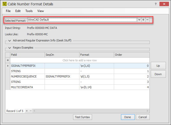Click the horizontal scrollbar left arrow
171x125 pixels.
click(34, 111)
